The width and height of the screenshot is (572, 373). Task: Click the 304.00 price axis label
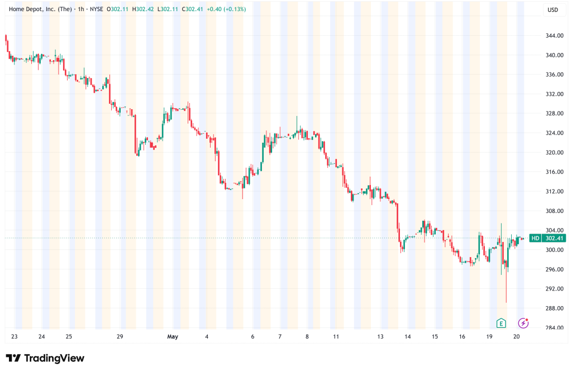click(555, 230)
